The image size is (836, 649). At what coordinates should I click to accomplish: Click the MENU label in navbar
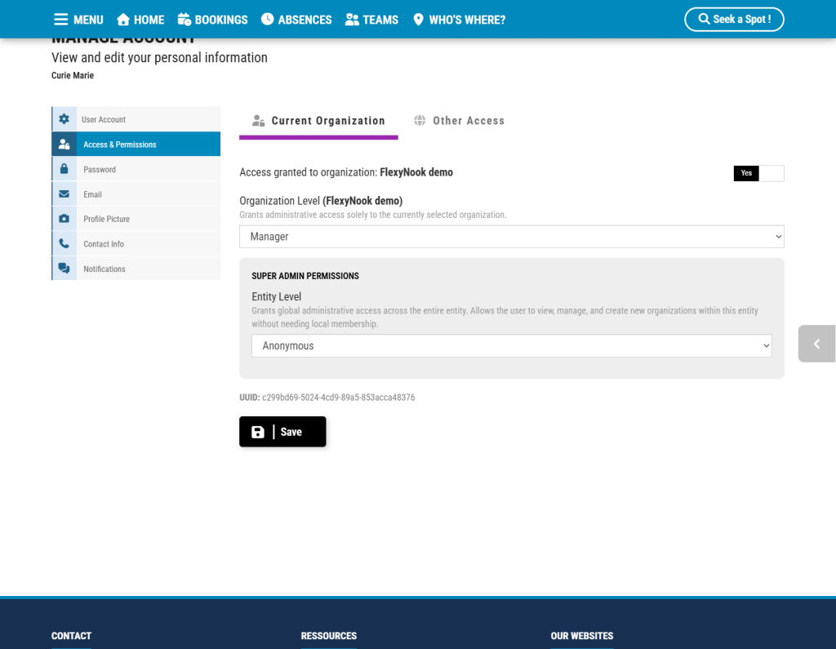pyautogui.click(x=88, y=20)
